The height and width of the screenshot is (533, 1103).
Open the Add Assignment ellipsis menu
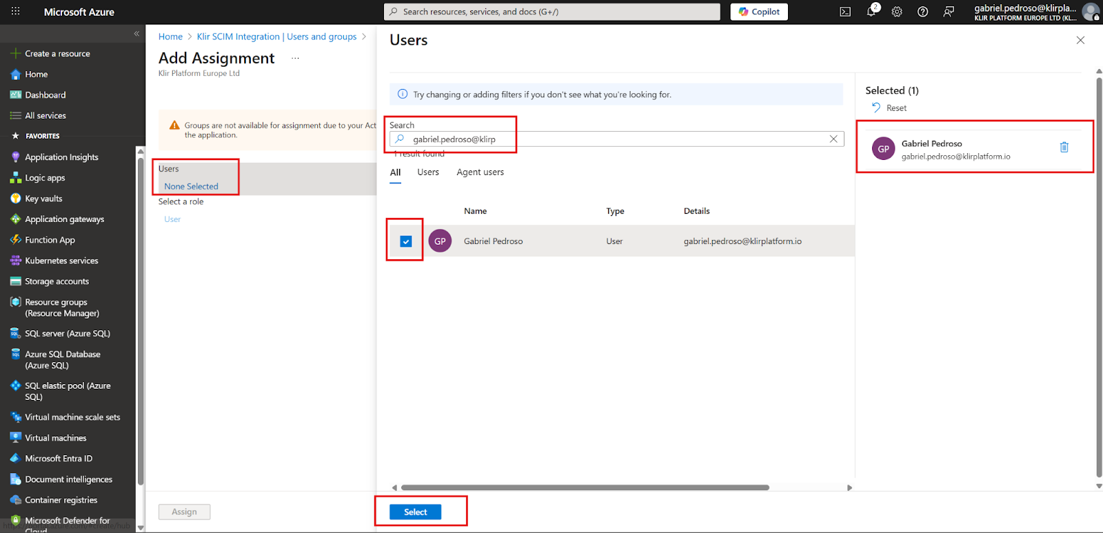(x=295, y=59)
